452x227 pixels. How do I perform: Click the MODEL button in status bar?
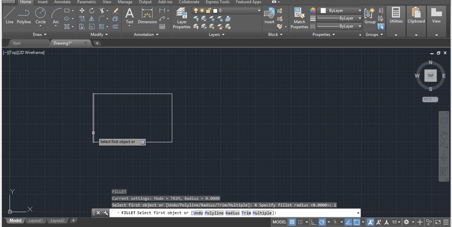click(279, 222)
